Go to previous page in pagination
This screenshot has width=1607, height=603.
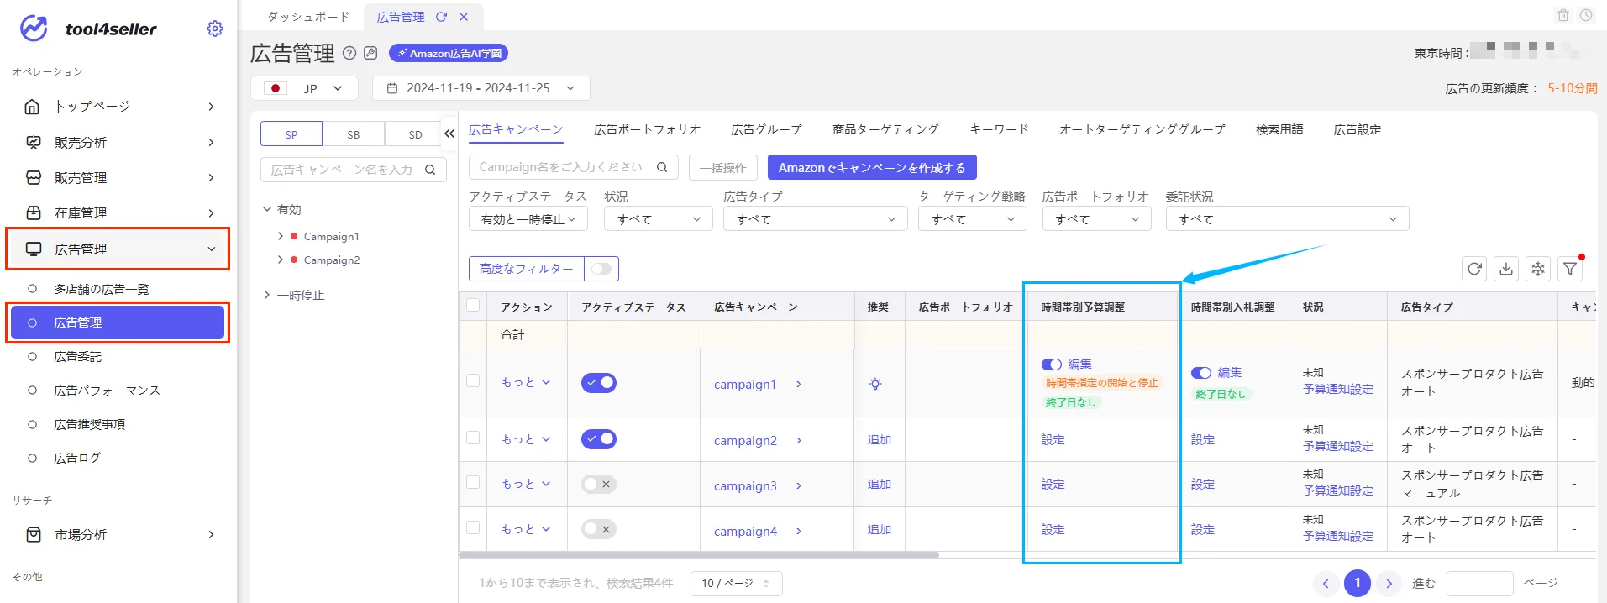pyautogui.click(x=1326, y=583)
